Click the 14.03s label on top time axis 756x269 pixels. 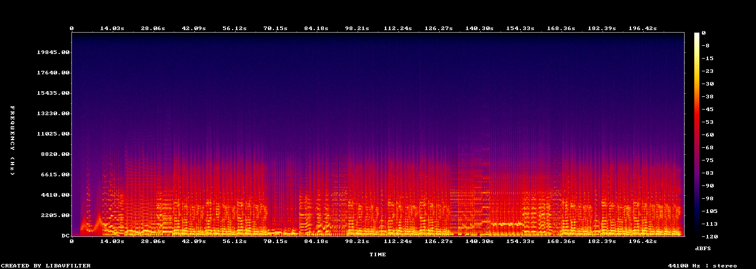coord(112,29)
